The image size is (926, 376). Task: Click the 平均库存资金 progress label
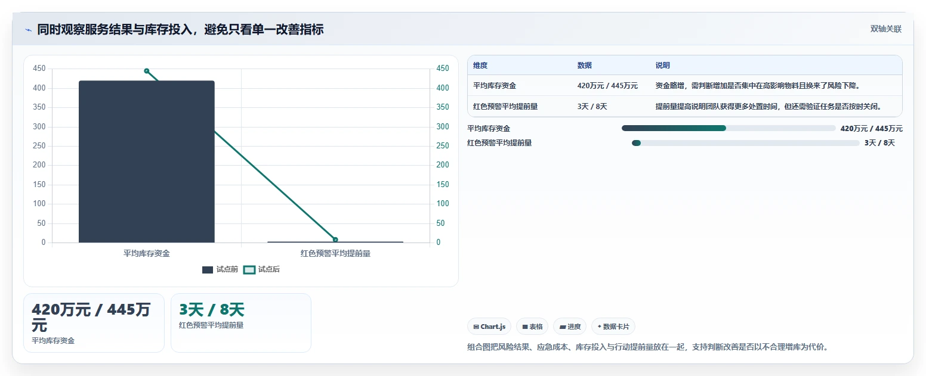[x=489, y=129]
